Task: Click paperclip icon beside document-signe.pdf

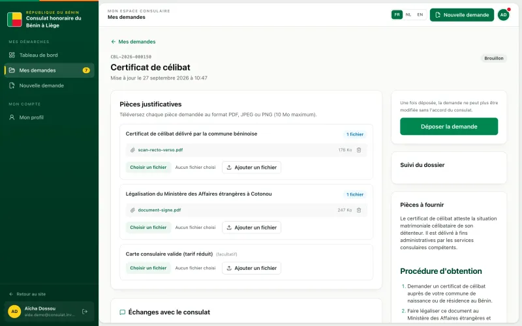Action: pos(132,210)
